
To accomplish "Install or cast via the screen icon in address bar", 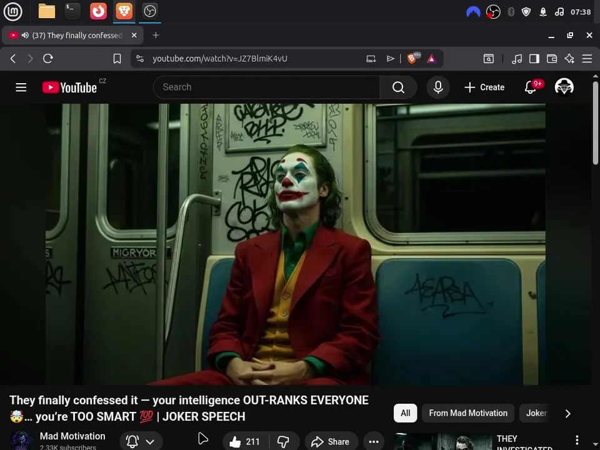I will point(371,59).
